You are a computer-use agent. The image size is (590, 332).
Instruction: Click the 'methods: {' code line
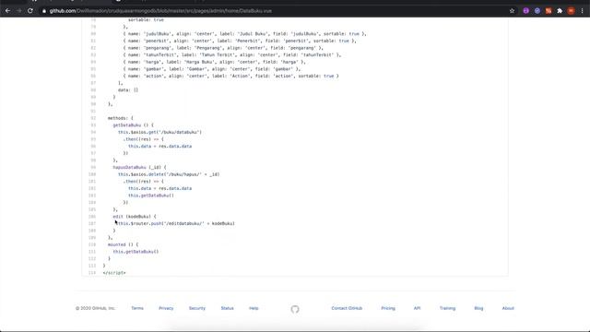[121, 118]
